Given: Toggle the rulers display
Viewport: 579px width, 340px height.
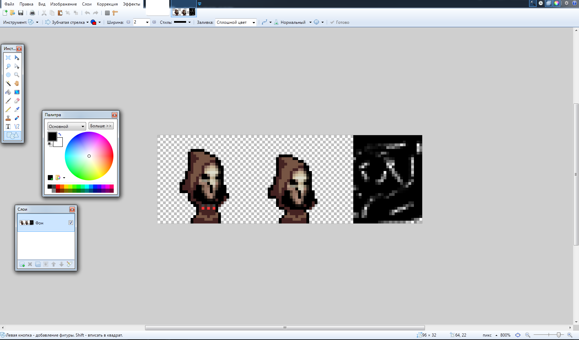Looking at the screenshot, I should 115,13.
